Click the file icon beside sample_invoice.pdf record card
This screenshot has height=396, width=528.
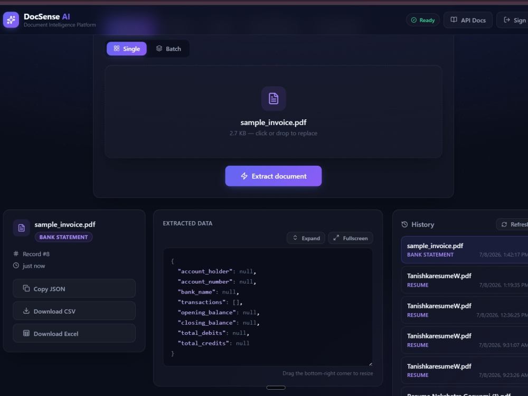[x=22, y=228]
